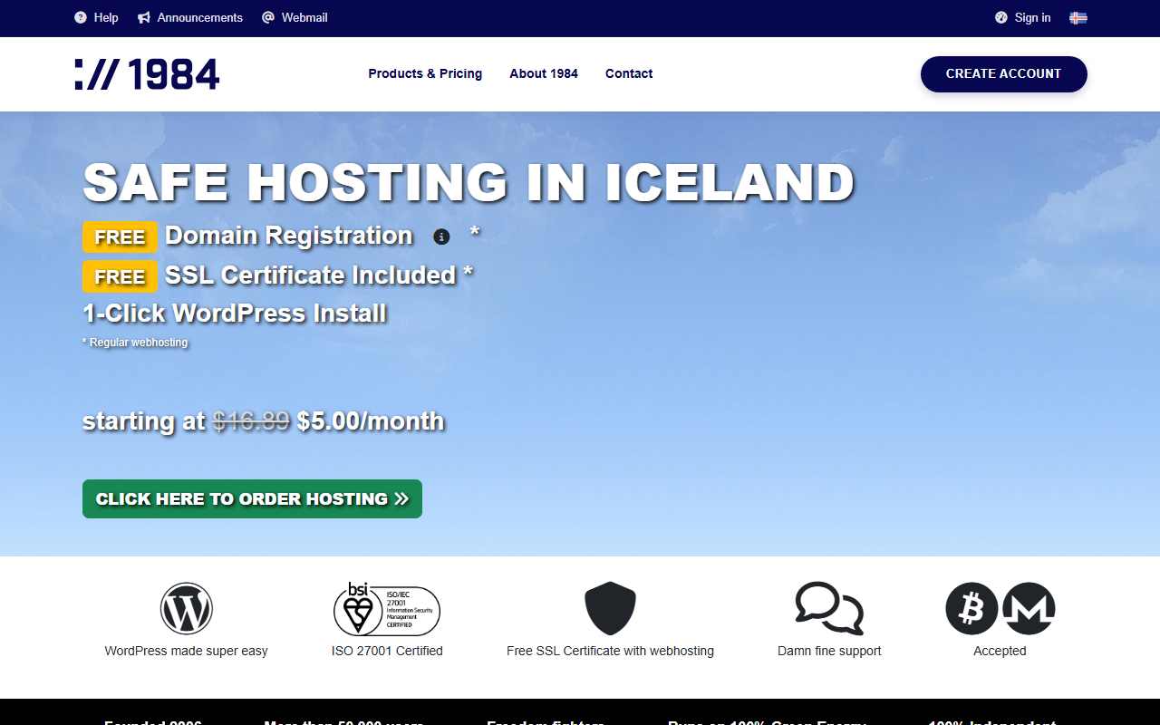Click the support chat bubbles icon
Screen dimensions: 1160x725
pos(829,608)
